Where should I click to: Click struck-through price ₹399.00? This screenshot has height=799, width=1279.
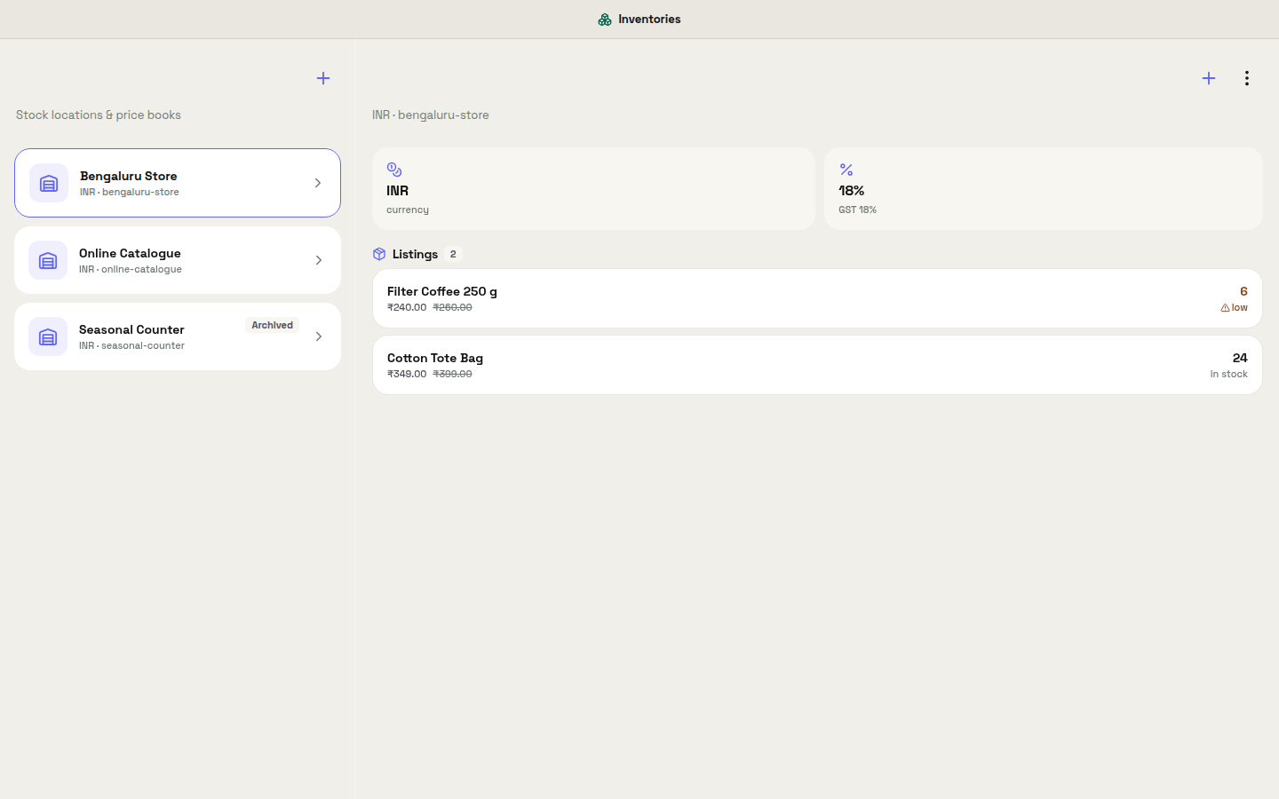(452, 374)
